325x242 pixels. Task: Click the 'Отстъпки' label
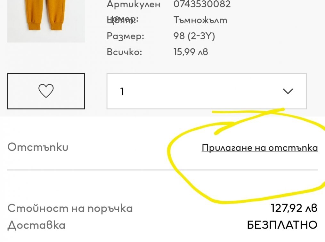(38, 147)
